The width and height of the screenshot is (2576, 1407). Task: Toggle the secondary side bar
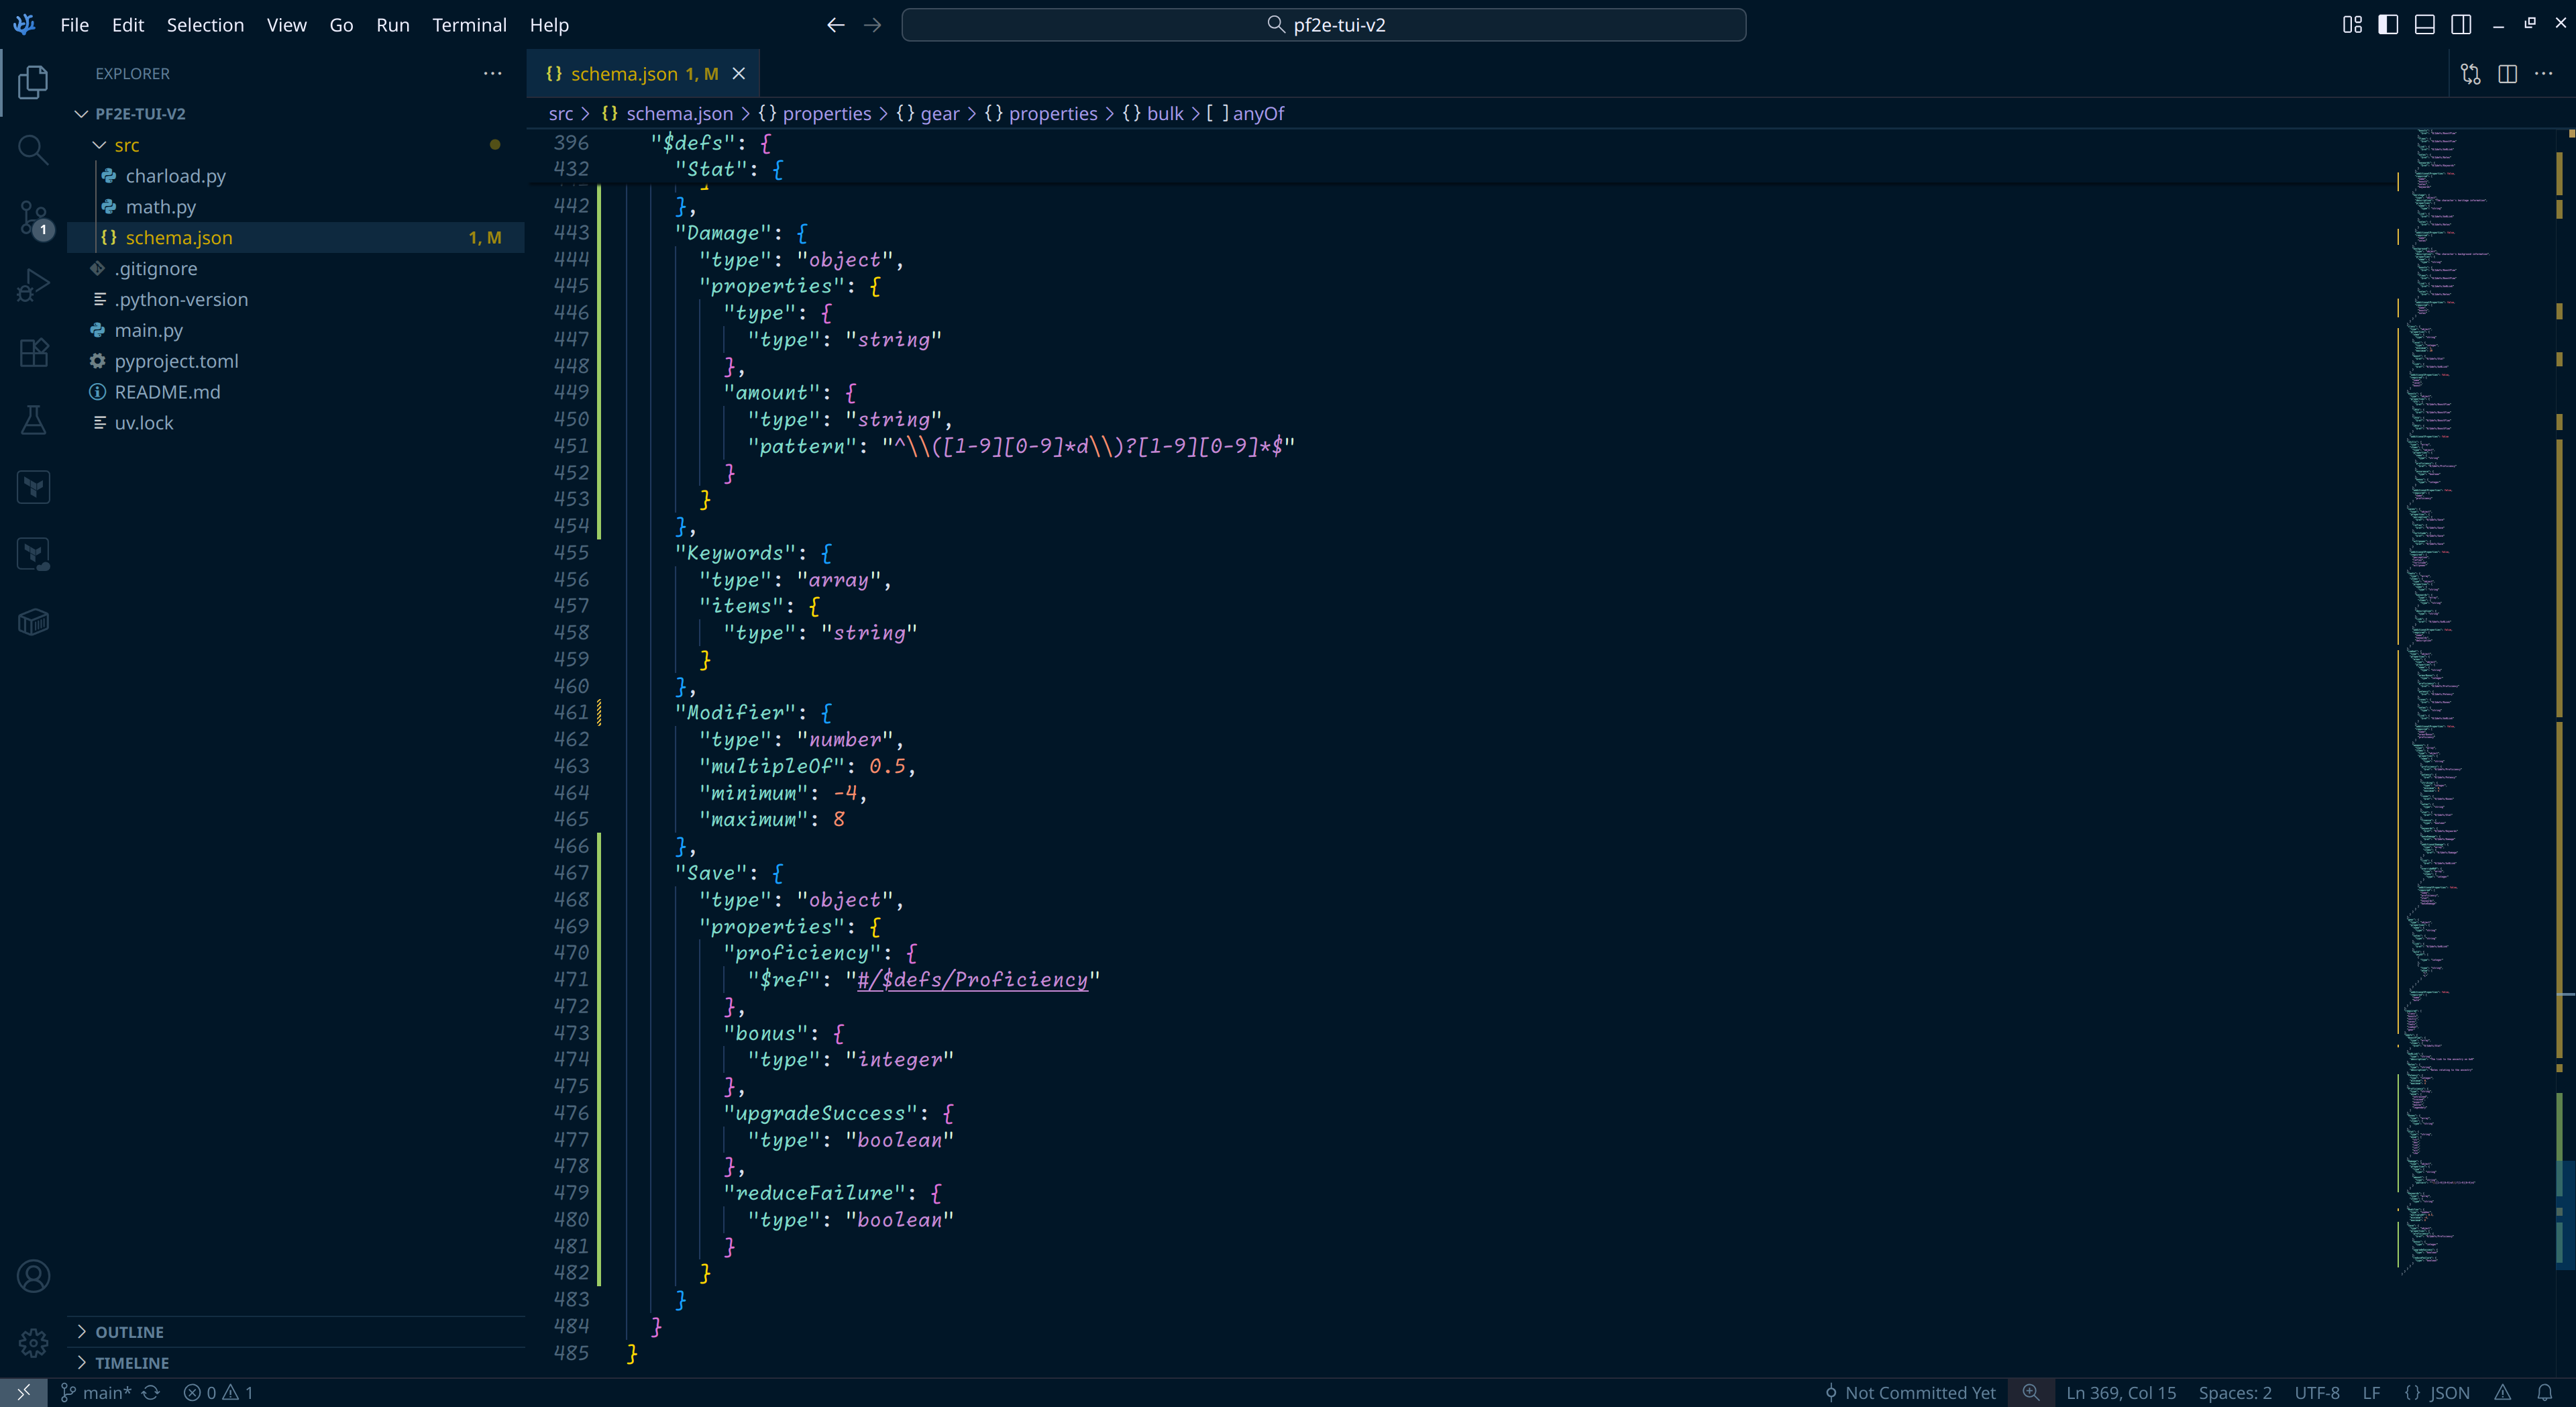2461,25
